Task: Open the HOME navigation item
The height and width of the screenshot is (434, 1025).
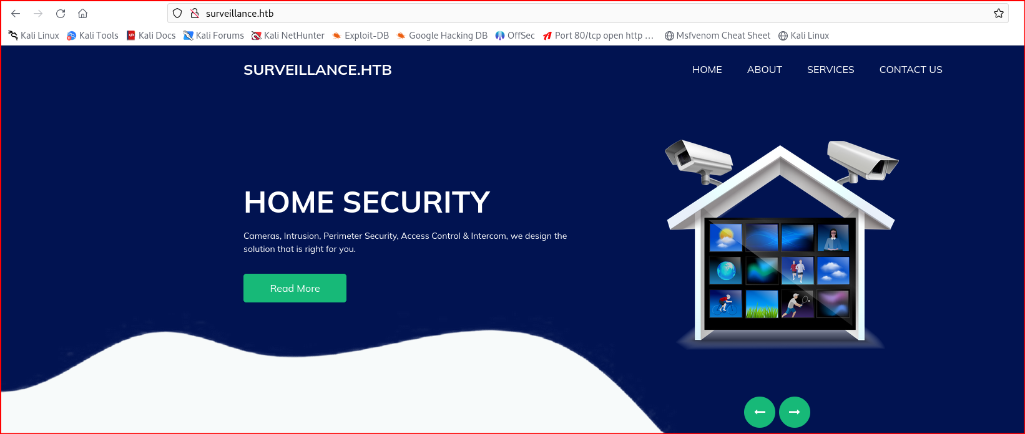Action: 707,70
